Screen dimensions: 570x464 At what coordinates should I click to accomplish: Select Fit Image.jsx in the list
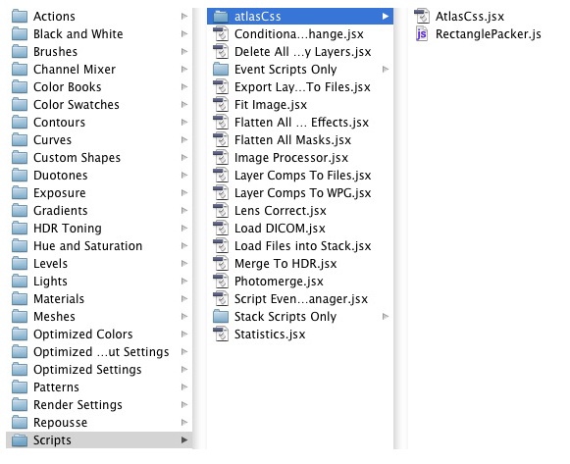point(300,105)
